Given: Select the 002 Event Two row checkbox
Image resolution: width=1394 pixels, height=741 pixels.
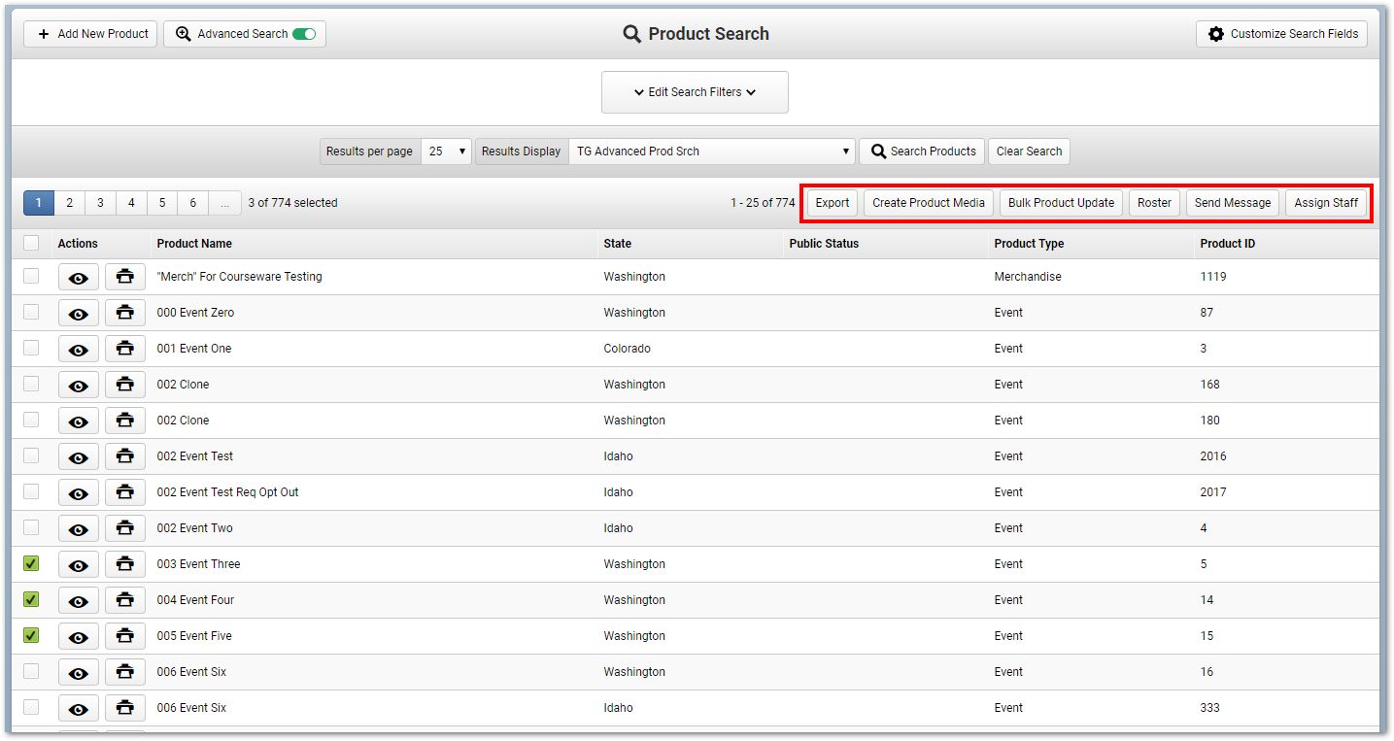Looking at the screenshot, I should (31, 527).
